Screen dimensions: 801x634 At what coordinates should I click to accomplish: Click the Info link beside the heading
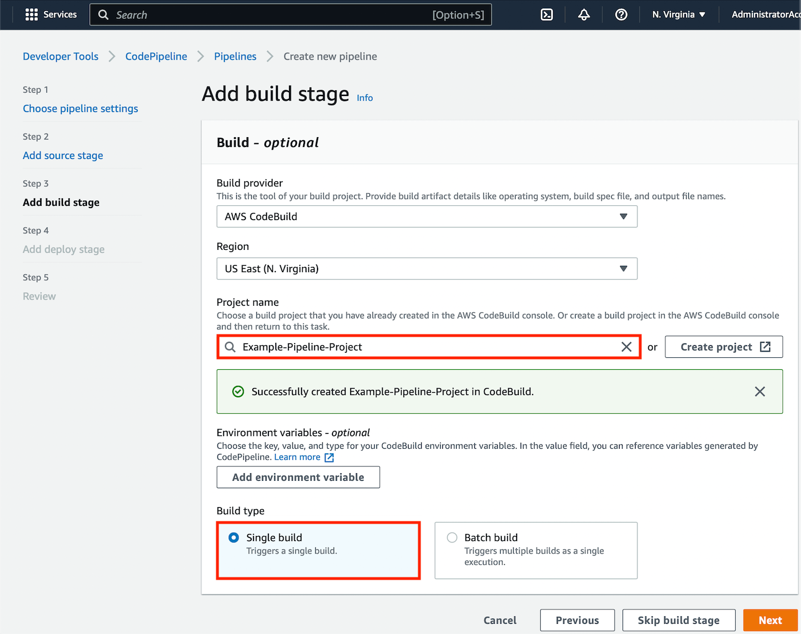[x=364, y=98]
